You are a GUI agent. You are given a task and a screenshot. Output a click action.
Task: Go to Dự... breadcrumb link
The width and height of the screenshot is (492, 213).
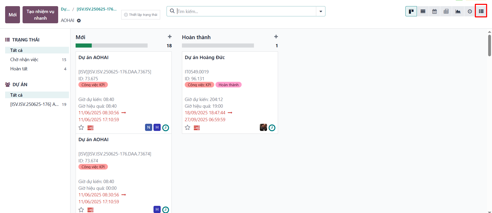click(x=65, y=9)
